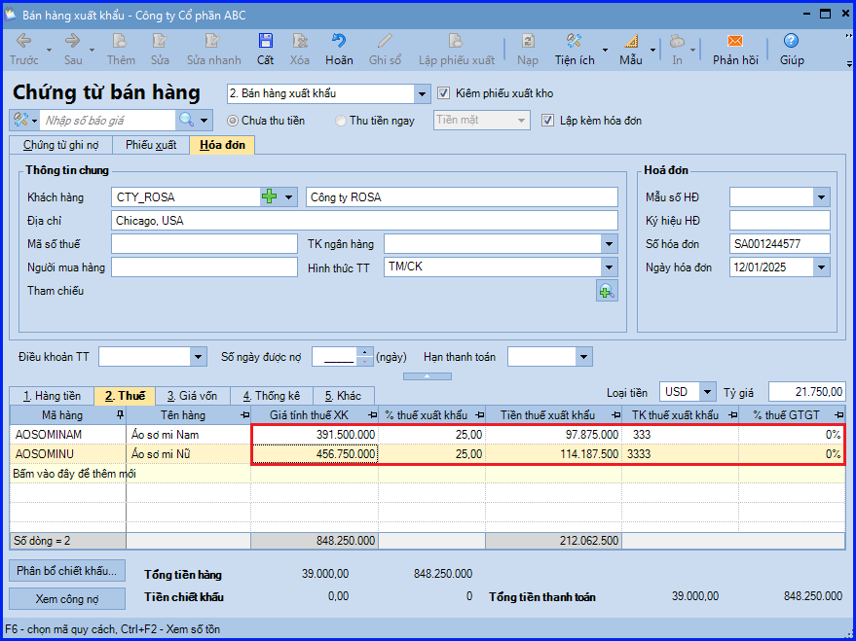856x641 pixels.
Task: Click the Sửa nhanh quick edit icon
Action: pos(213,49)
